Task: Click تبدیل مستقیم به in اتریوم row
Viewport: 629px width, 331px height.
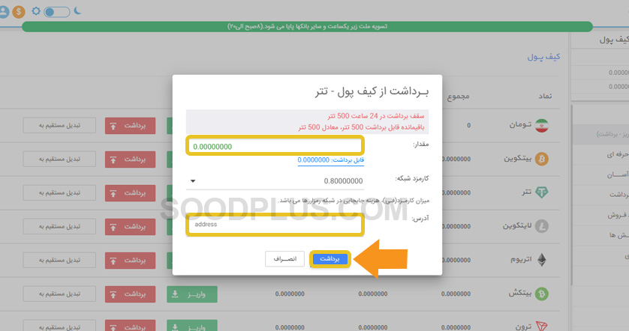Action: [59, 260]
